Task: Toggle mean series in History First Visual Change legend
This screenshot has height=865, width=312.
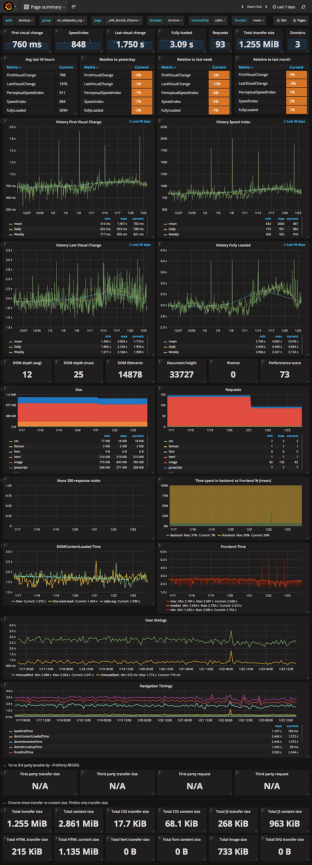Action: 18,224
